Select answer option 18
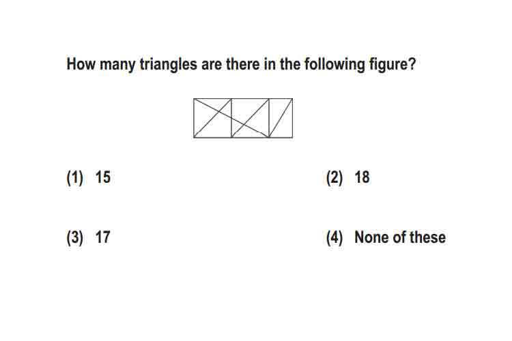 tap(362, 177)
